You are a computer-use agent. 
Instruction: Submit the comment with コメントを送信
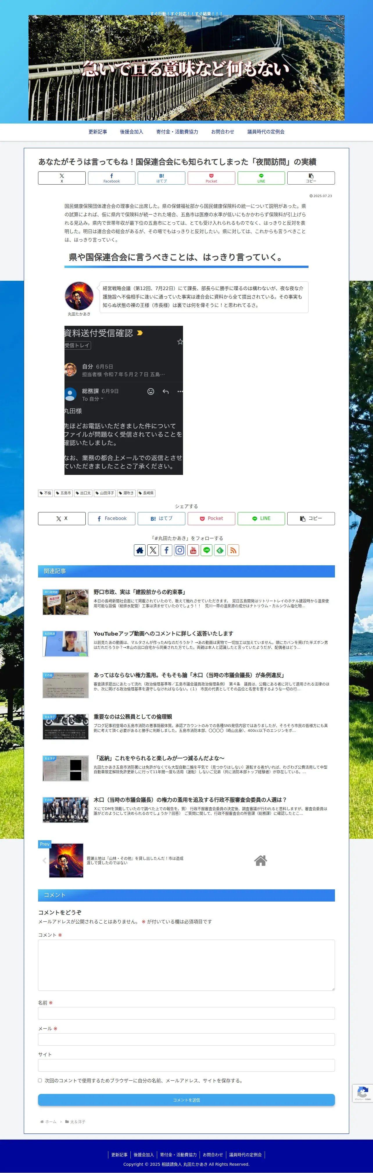186,1100
